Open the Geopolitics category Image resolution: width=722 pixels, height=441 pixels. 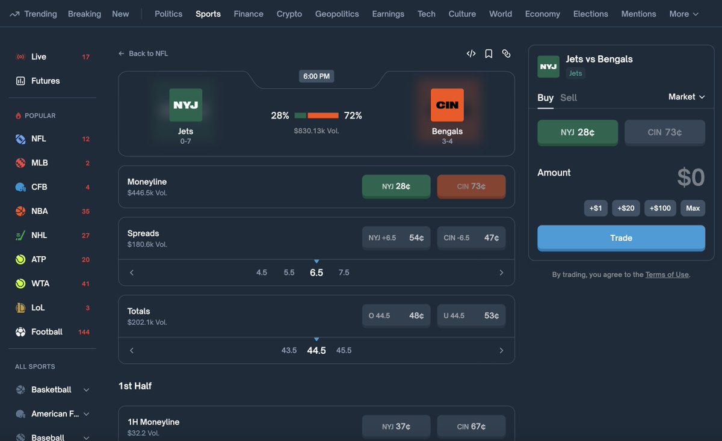tap(337, 14)
